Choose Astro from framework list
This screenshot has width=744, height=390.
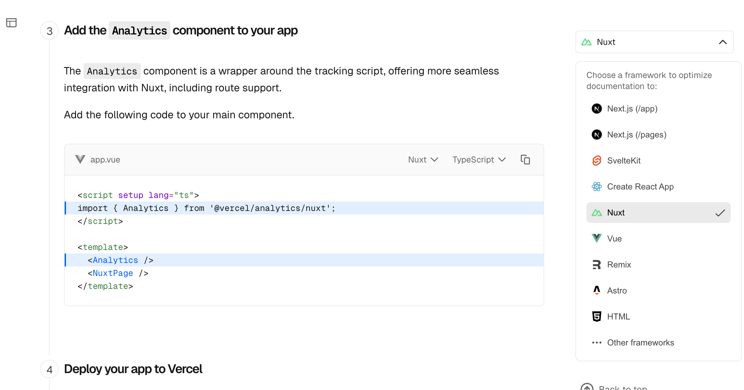click(x=617, y=291)
